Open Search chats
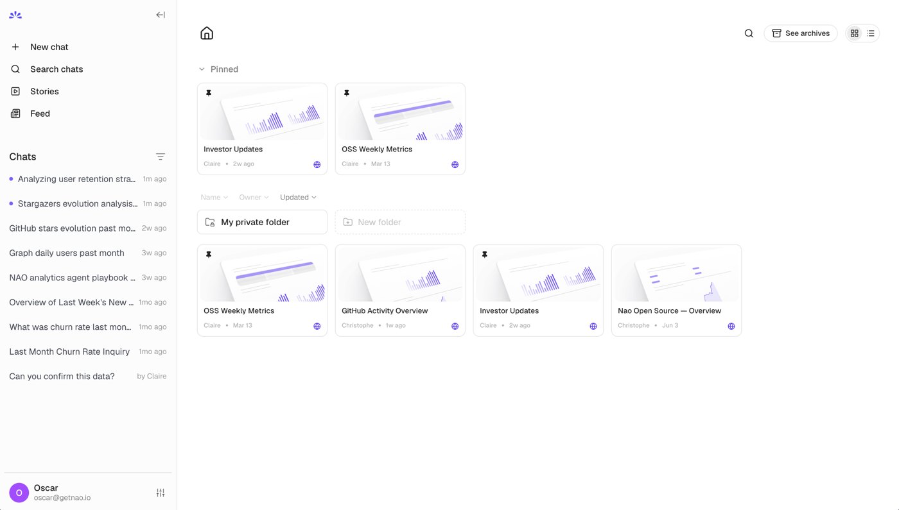The width and height of the screenshot is (899, 510). coord(89,69)
